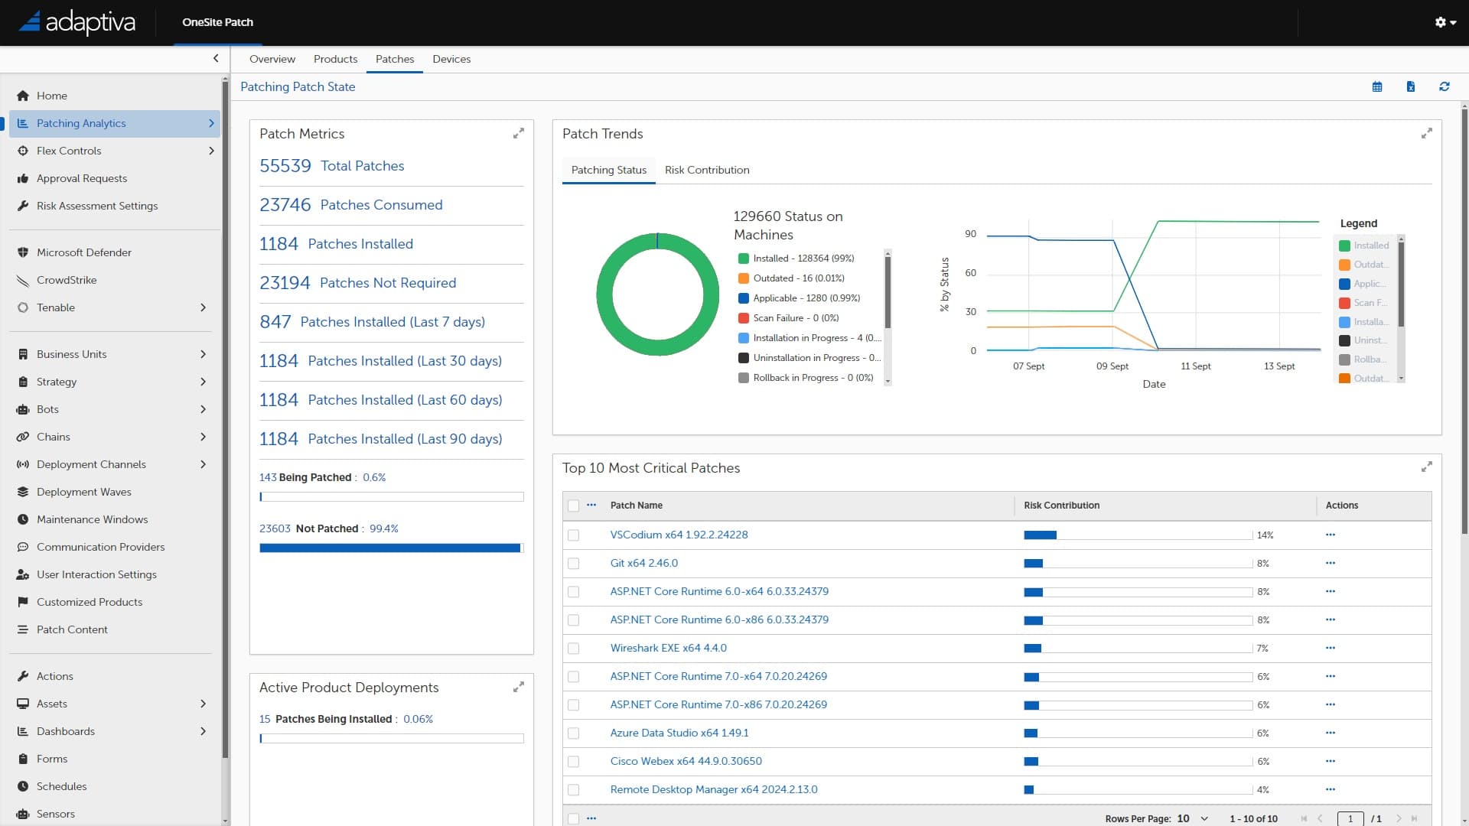Viewport: 1469px width, 826px height.
Task: Expand the Patch Metrics panel to fullscreen
Action: (518, 133)
